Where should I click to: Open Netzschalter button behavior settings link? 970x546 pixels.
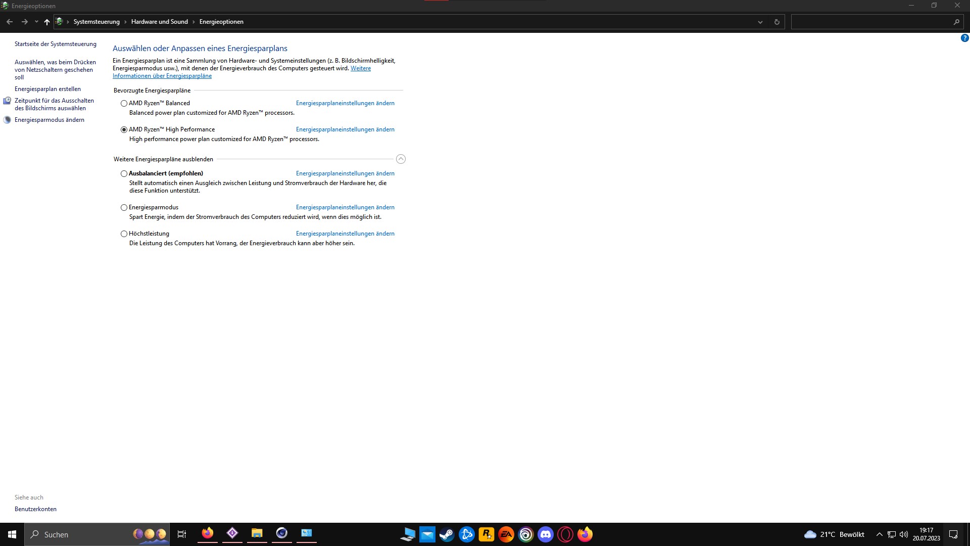click(55, 70)
